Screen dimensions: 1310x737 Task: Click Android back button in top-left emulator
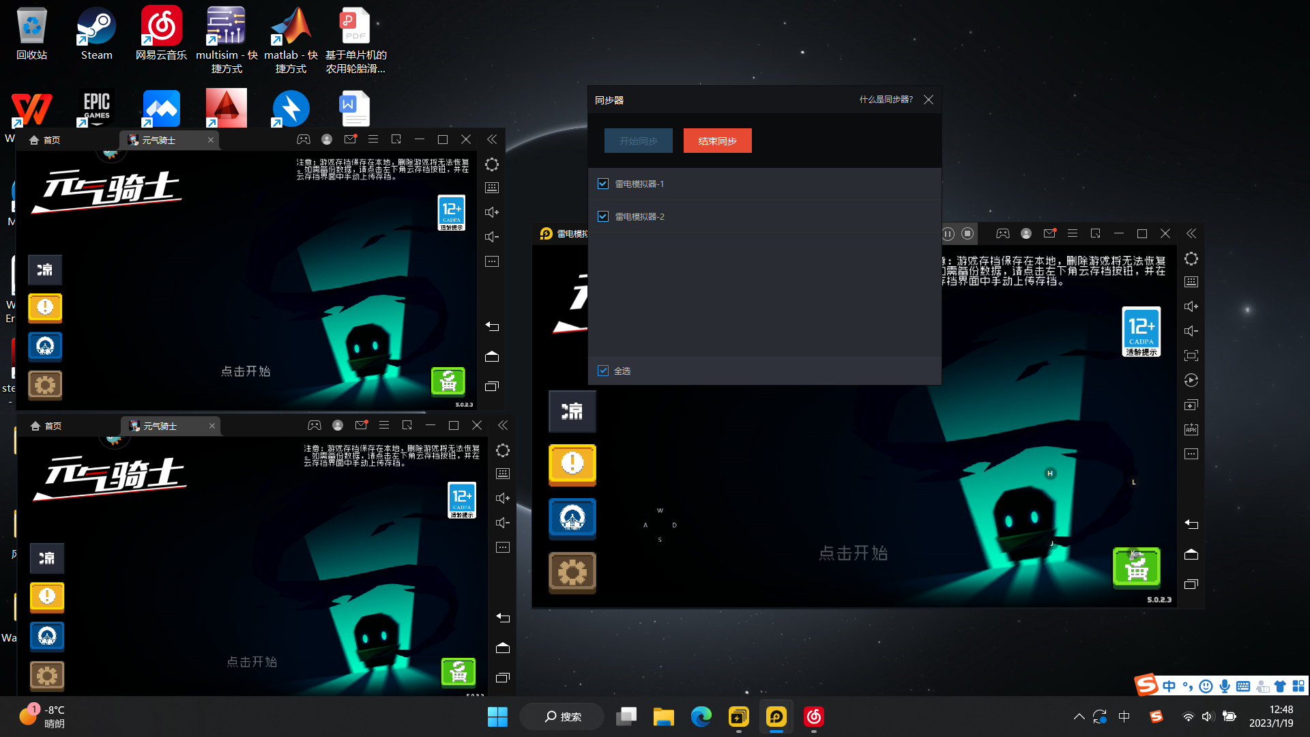[x=492, y=326]
